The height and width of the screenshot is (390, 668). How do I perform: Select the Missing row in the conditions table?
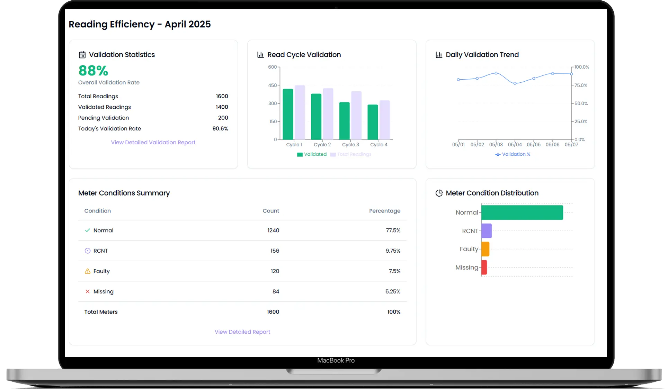click(x=242, y=291)
